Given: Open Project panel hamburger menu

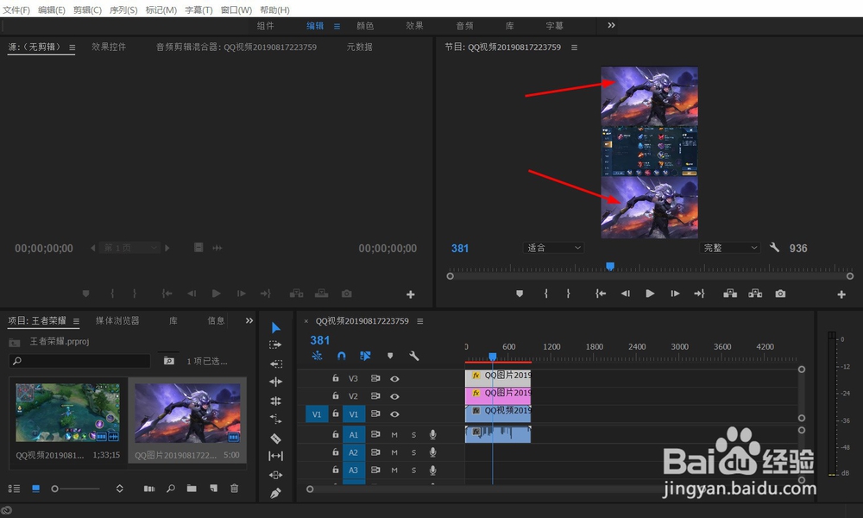Looking at the screenshot, I should point(76,321).
